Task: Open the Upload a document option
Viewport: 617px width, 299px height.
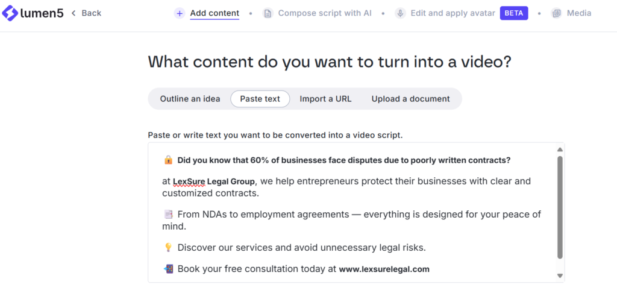Action: point(410,99)
